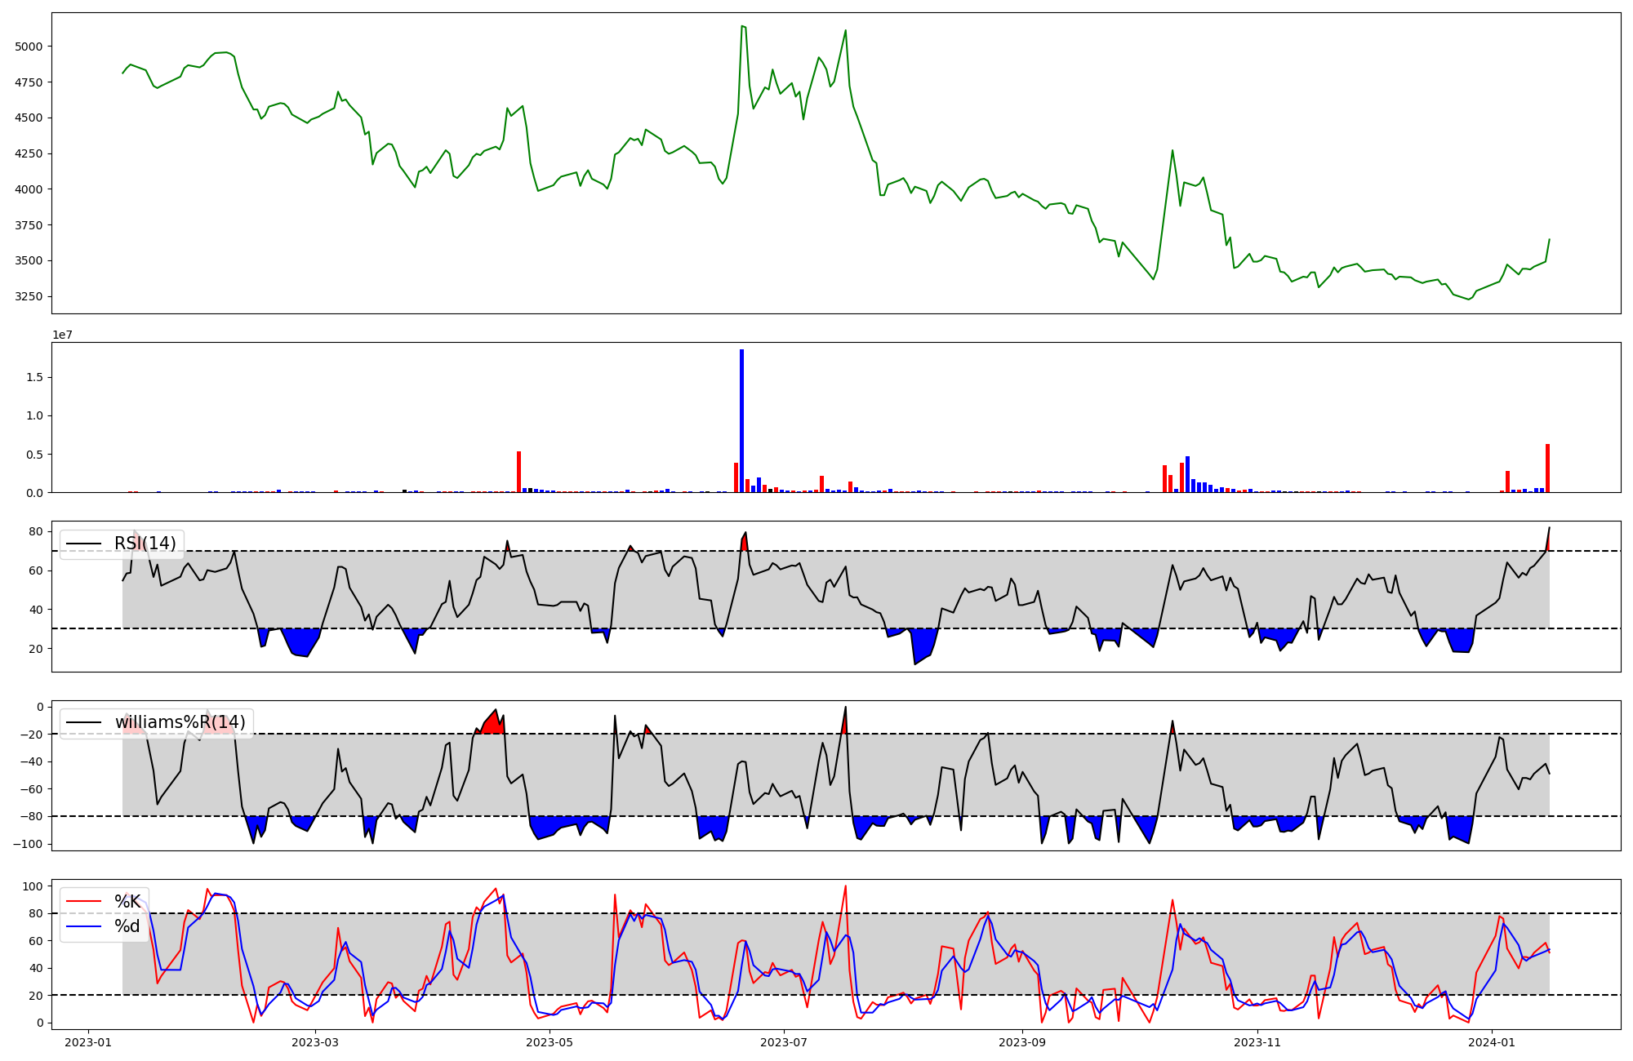The height and width of the screenshot is (1061, 1633).
Task: Click the blue %d legend line sample
Action: (x=83, y=926)
